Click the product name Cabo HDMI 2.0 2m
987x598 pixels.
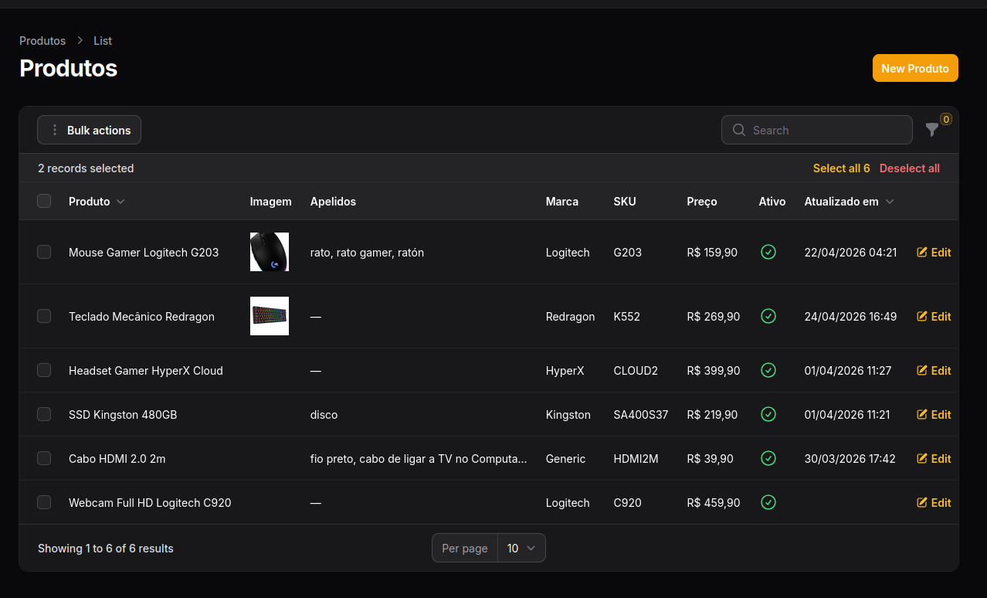tap(117, 459)
